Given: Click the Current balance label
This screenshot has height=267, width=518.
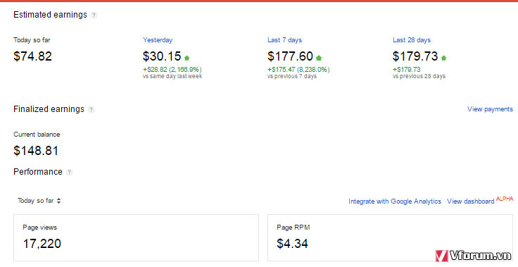Looking at the screenshot, I should [37, 135].
